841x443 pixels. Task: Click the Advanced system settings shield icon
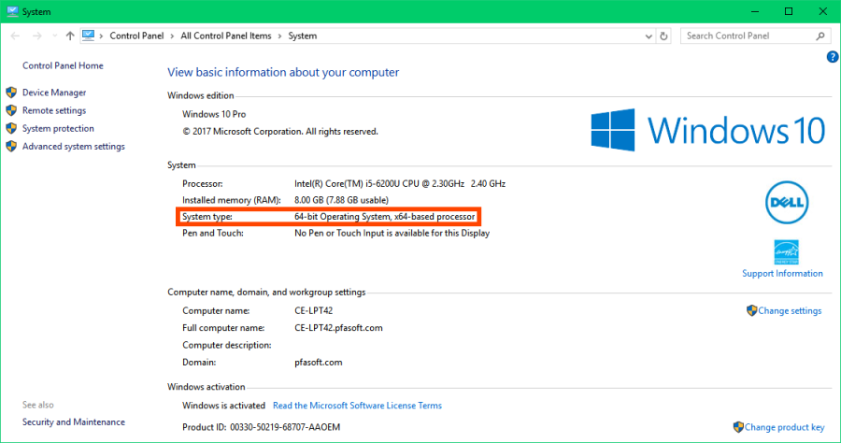pyautogui.click(x=11, y=146)
